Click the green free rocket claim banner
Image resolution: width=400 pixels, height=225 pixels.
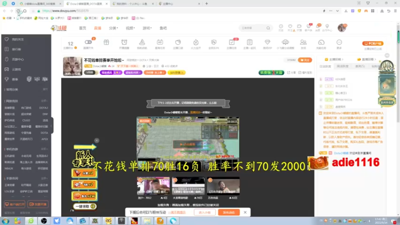[271, 72]
